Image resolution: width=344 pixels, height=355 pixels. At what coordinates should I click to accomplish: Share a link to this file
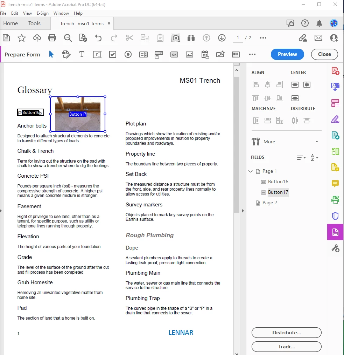(x=303, y=38)
